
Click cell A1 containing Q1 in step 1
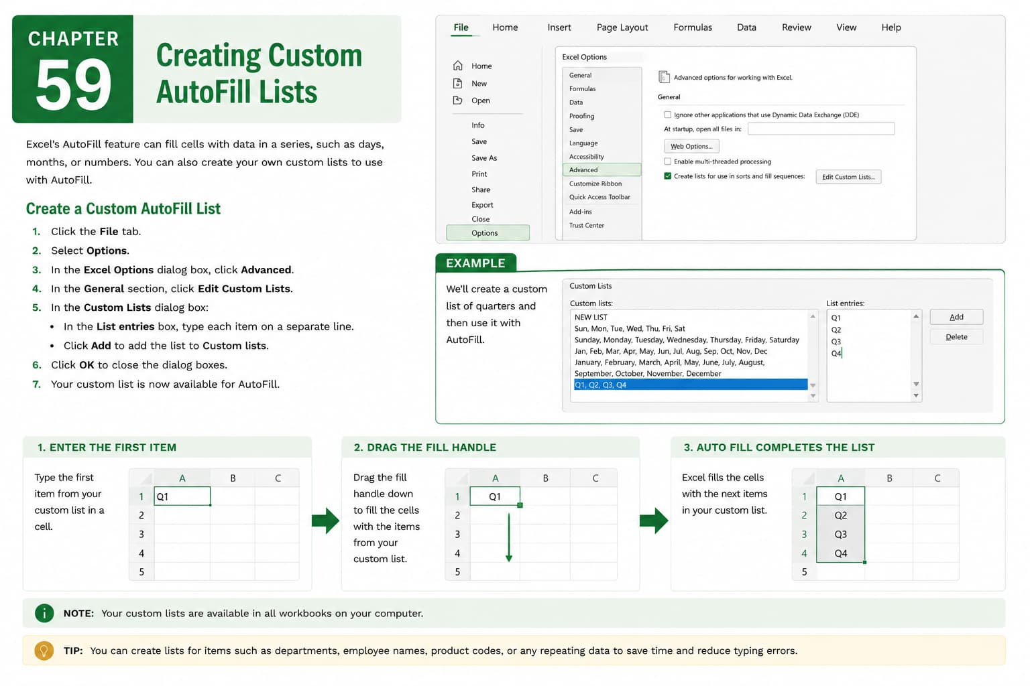point(182,496)
